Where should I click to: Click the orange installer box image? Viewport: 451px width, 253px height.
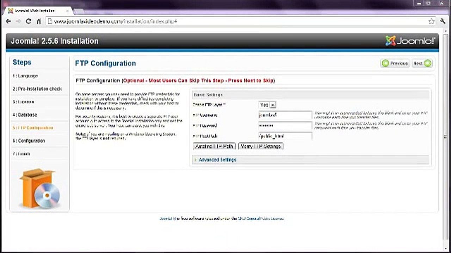(x=40, y=188)
